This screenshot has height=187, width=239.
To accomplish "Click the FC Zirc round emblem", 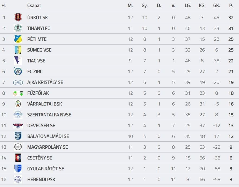I will pos(18,72).
